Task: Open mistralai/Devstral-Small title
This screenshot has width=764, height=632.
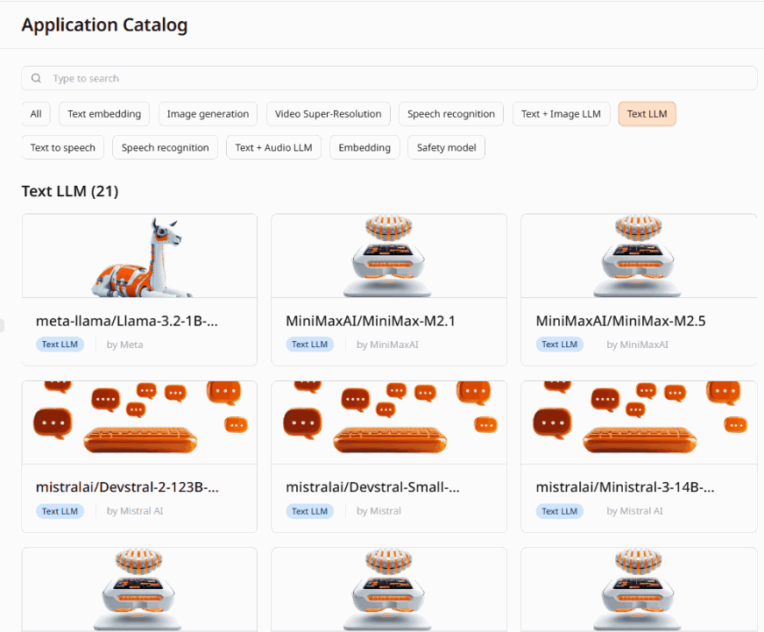Action: click(372, 487)
